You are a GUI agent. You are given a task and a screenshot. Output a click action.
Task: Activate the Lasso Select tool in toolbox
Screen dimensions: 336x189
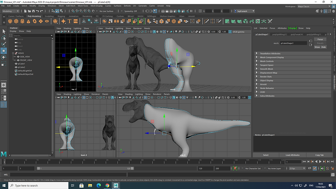4,38
